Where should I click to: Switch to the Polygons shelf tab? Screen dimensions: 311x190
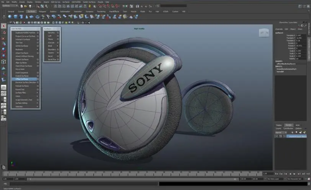tap(42, 12)
